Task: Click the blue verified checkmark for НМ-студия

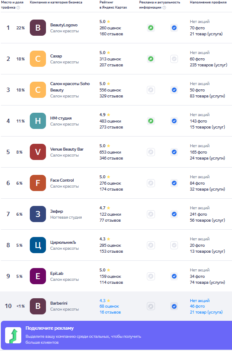Action: [x=174, y=121]
